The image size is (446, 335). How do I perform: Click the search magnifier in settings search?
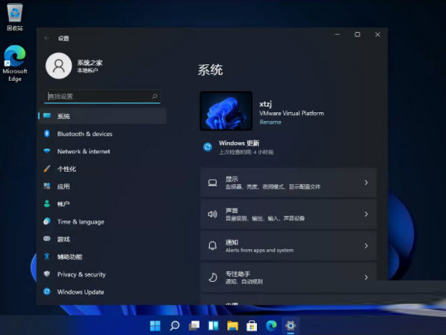tap(155, 96)
